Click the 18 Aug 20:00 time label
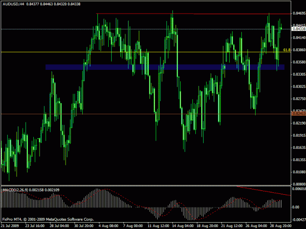Screen dimensions: 306x229 207,226
